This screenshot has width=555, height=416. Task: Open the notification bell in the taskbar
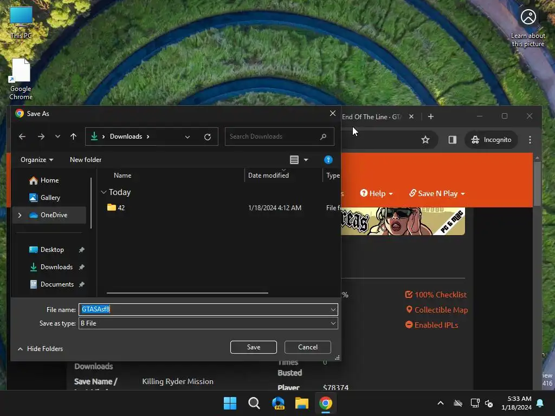tap(540, 403)
